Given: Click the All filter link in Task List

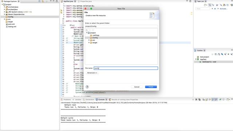Looking at the screenshot, I should (x=215, y=9).
